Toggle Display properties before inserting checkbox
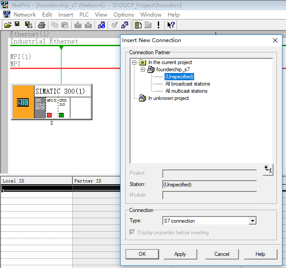The image size is (286, 268). 132,233
